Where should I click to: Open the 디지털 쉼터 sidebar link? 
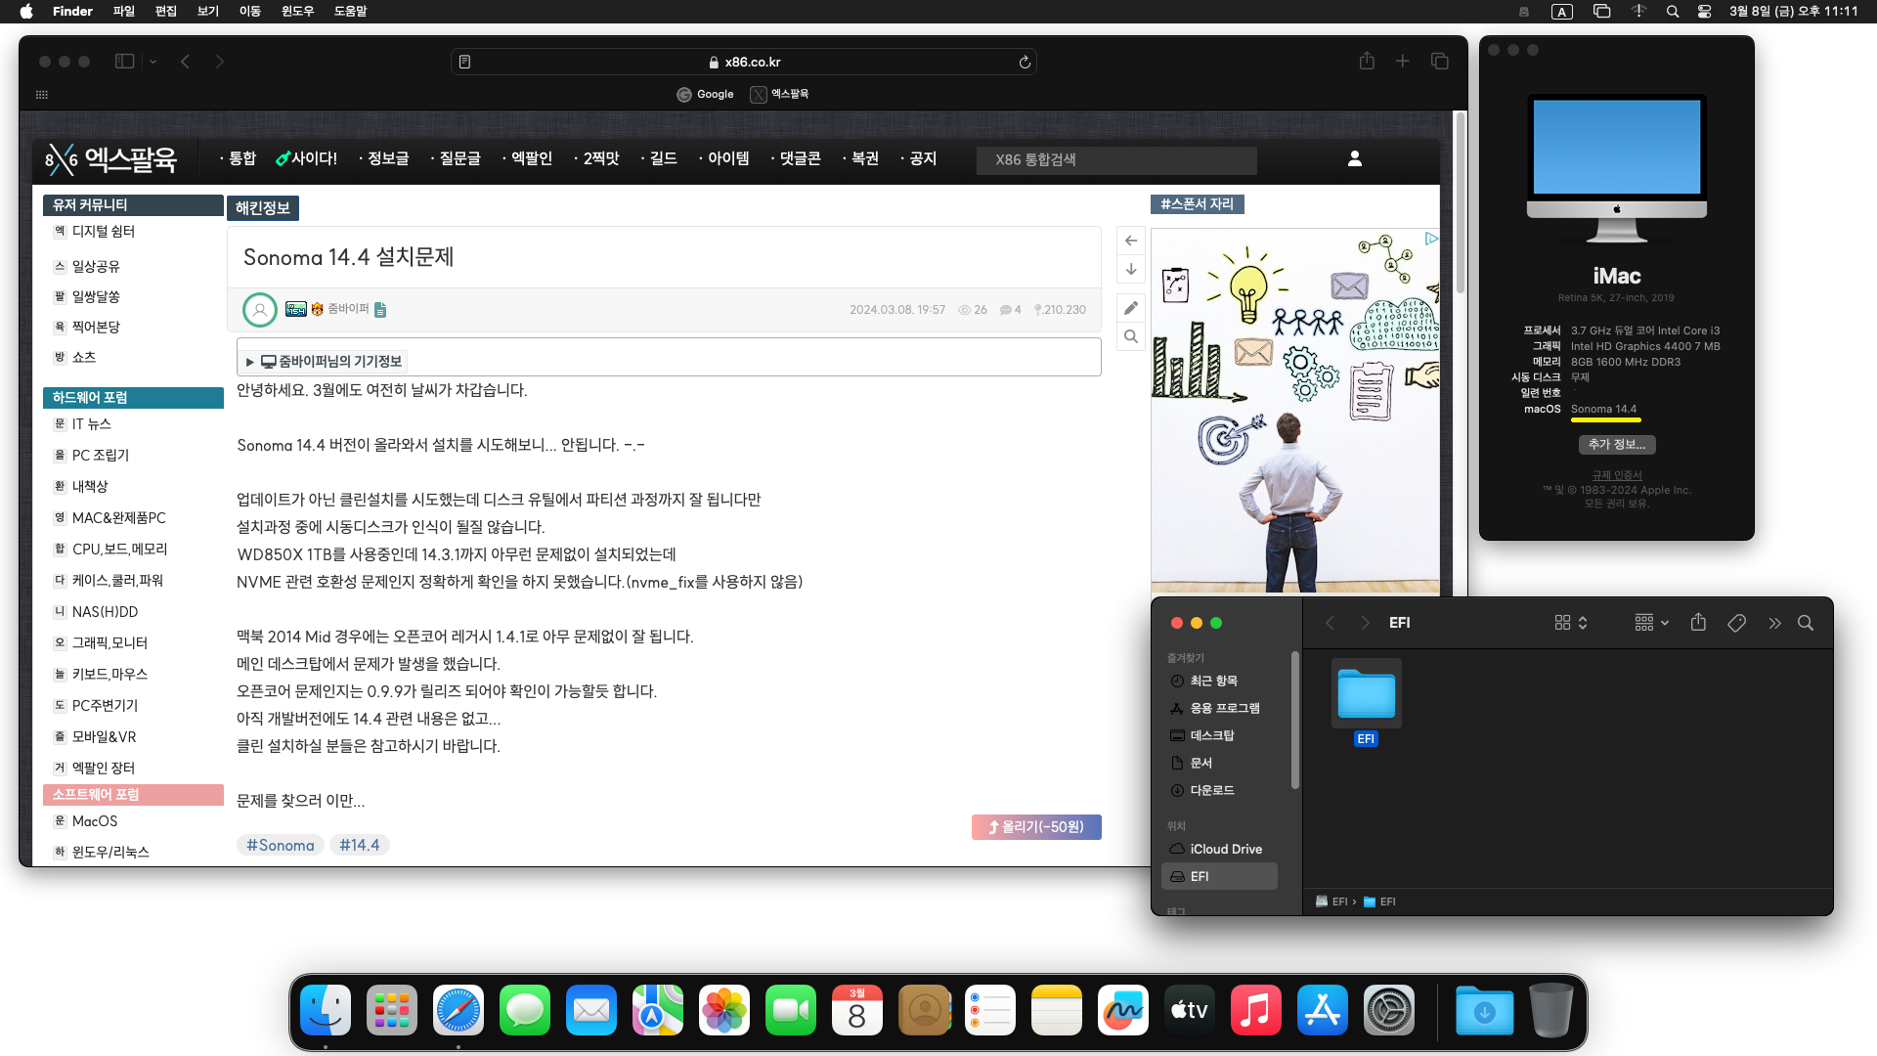[x=104, y=232]
